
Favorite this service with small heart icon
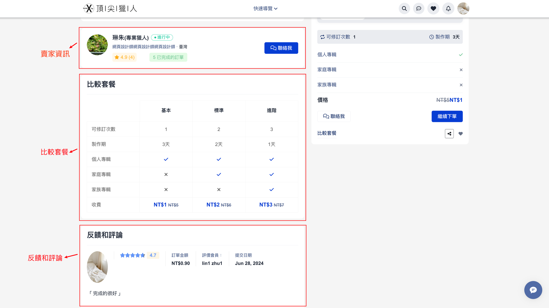(x=461, y=134)
